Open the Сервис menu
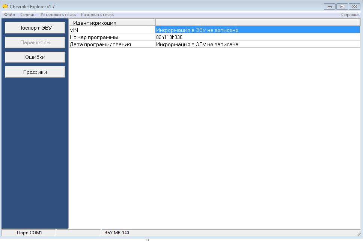Image resolution: width=363 pixels, height=241 pixels. tap(28, 15)
